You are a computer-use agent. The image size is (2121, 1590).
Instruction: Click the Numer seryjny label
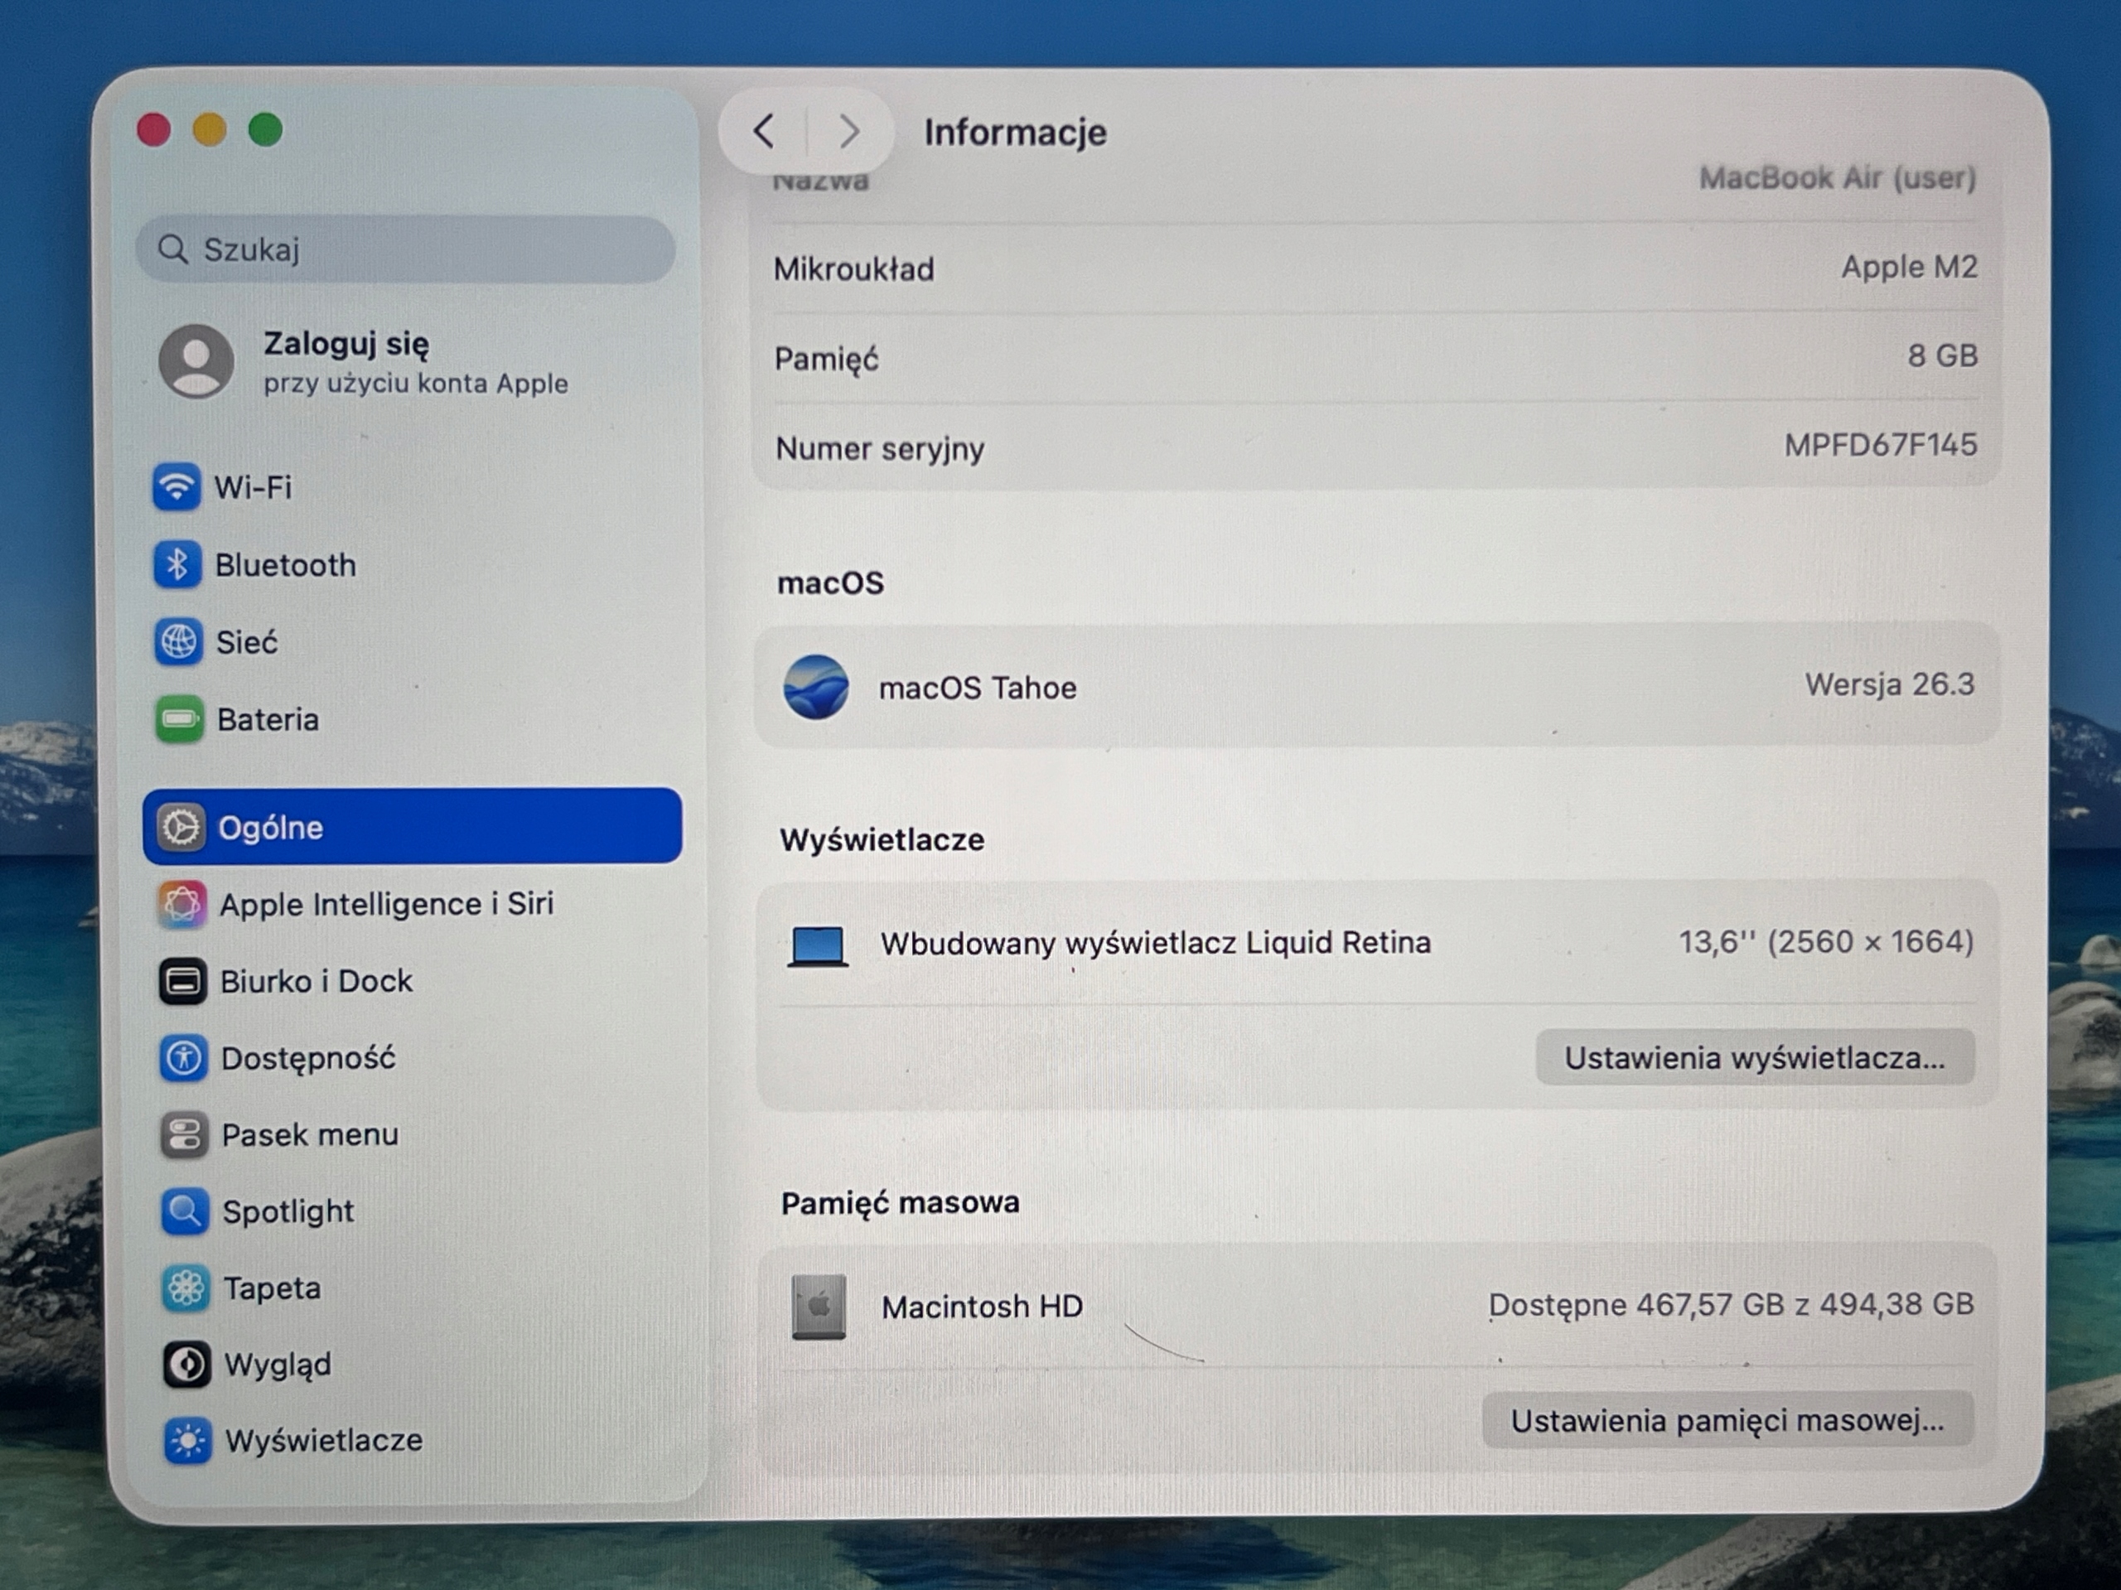(880, 449)
